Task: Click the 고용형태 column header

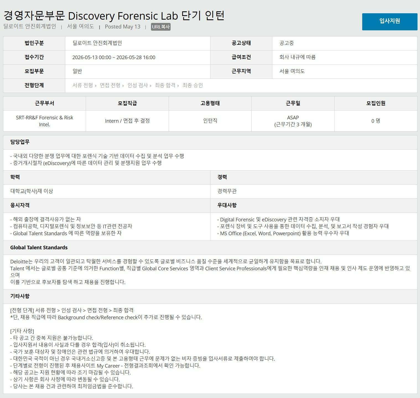Action: coord(210,103)
